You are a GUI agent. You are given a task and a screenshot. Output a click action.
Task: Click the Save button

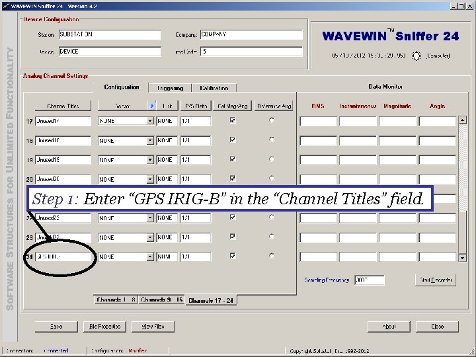(x=56, y=327)
